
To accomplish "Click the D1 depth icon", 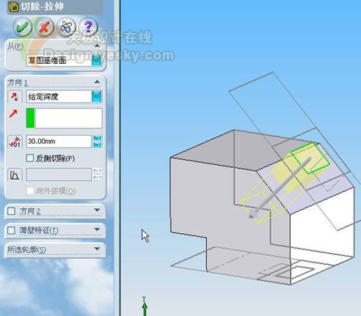I will coord(15,142).
